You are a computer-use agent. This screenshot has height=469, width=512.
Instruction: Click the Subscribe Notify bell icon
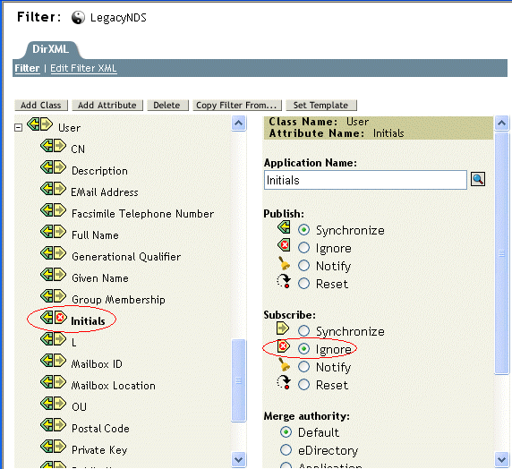pos(284,364)
